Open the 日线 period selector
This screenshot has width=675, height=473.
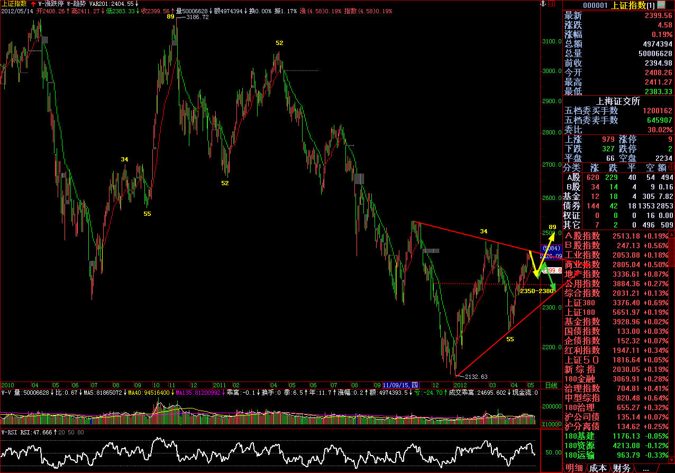pyautogui.click(x=551, y=385)
